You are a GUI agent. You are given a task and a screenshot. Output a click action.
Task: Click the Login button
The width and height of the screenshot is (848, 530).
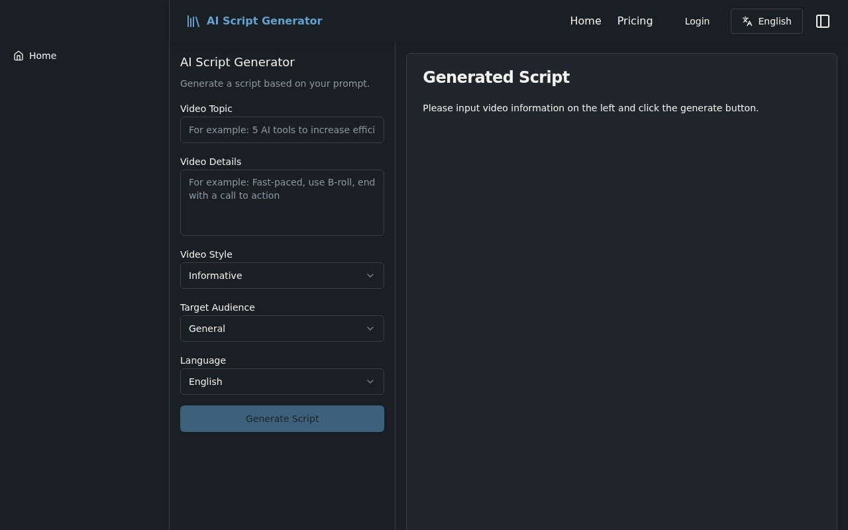point(697,21)
